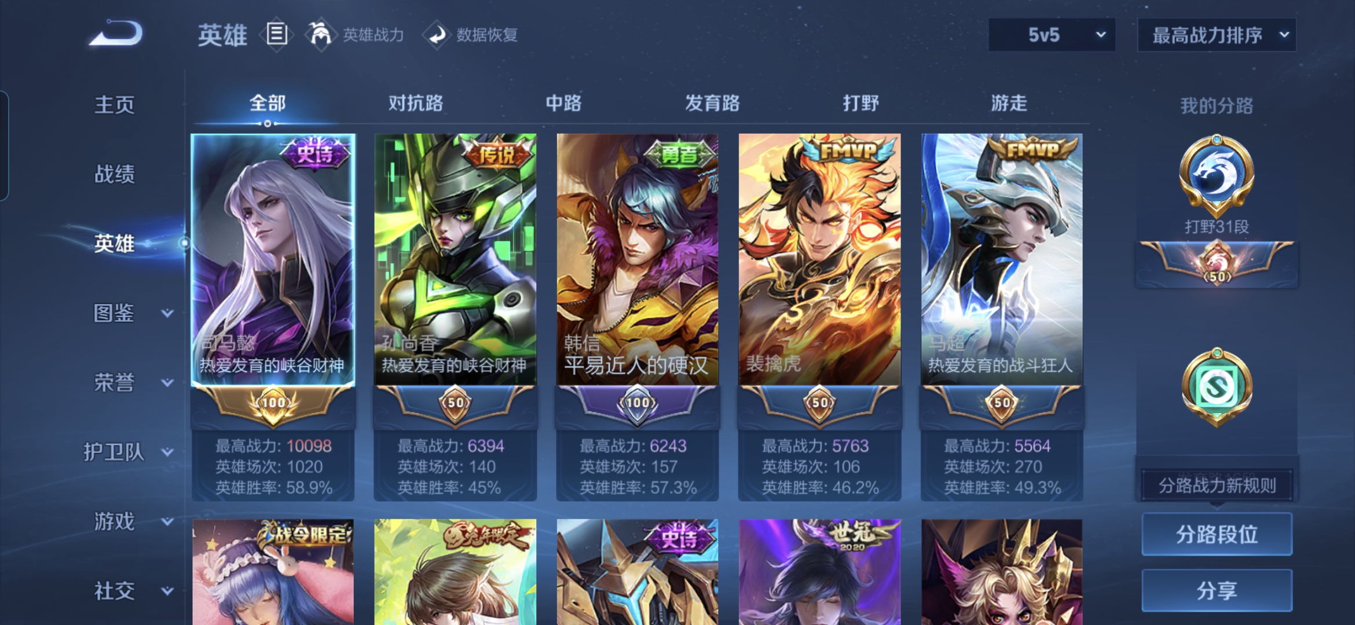Click the back arrow icon
The width and height of the screenshot is (1355, 625).
[116, 34]
